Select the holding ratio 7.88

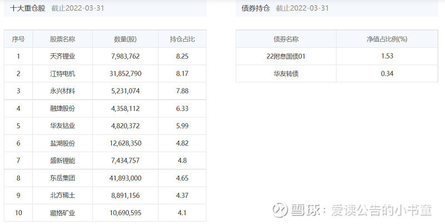click(x=182, y=91)
